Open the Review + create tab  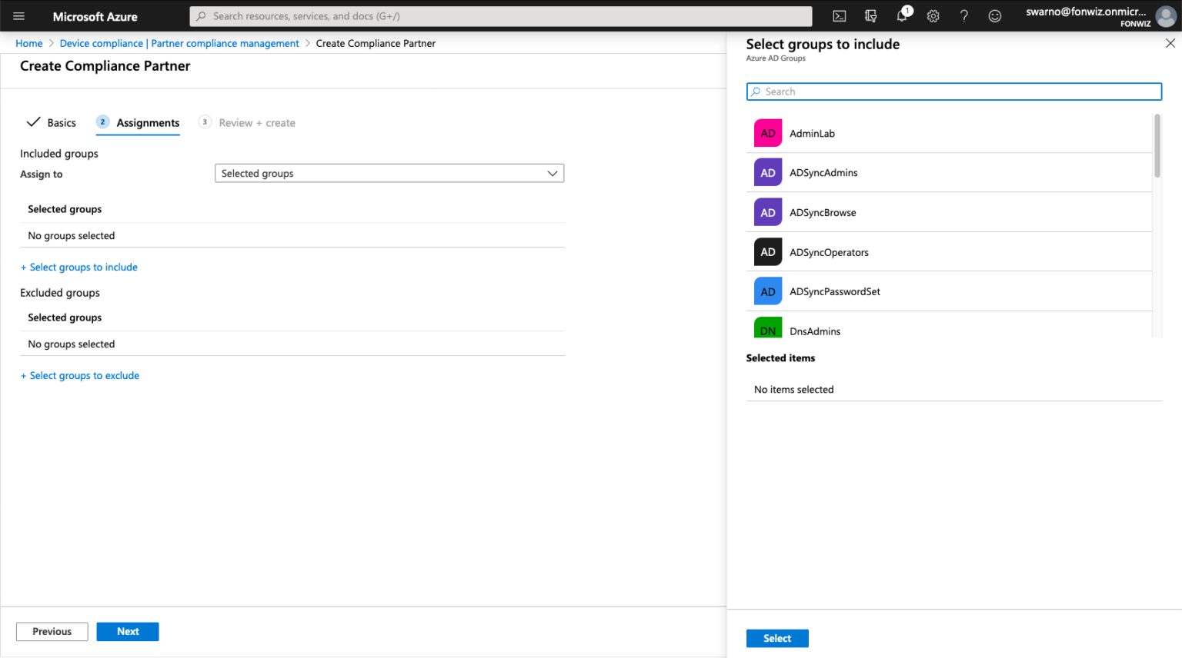[255, 122]
